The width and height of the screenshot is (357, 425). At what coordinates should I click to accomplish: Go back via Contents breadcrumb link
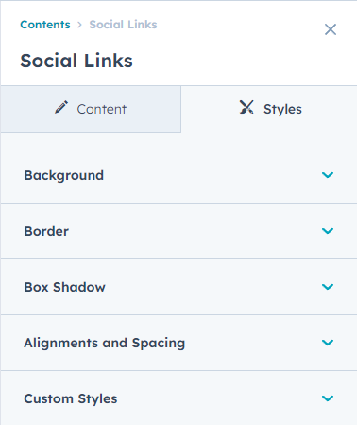45,25
